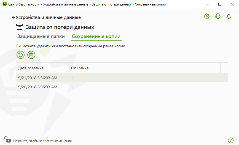Open settings via the gear icon

[x=207, y=16]
